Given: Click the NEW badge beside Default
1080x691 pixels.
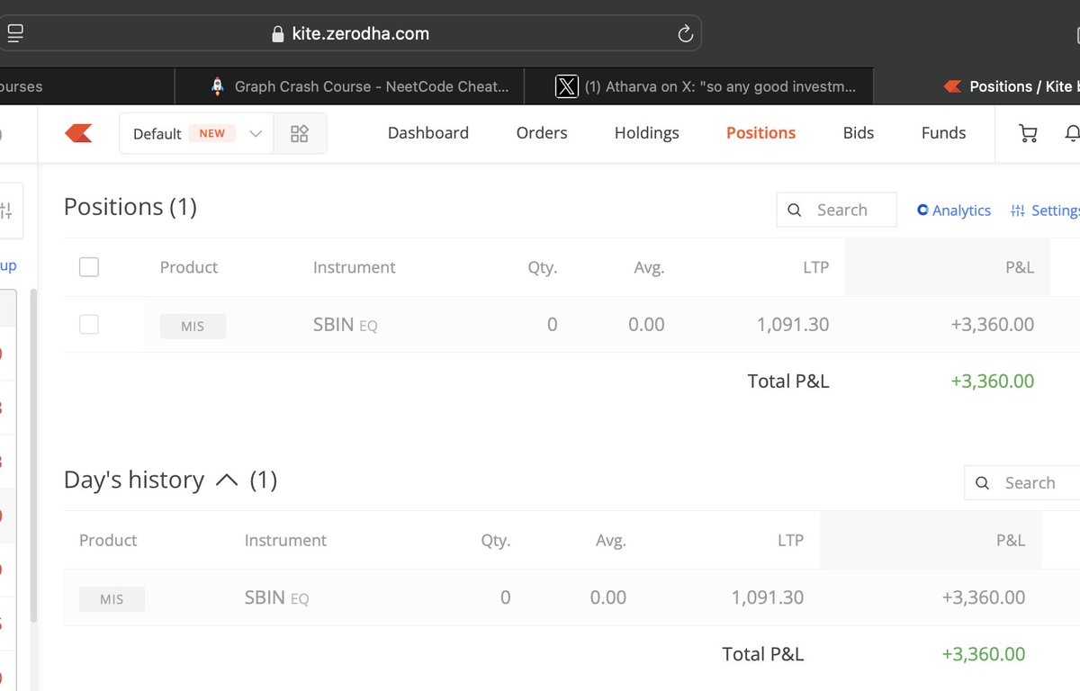Looking at the screenshot, I should click(212, 133).
